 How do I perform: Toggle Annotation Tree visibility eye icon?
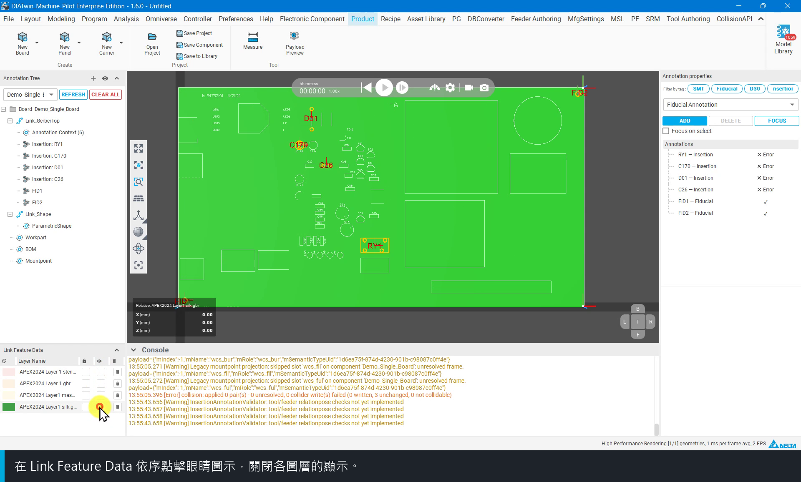click(x=105, y=78)
